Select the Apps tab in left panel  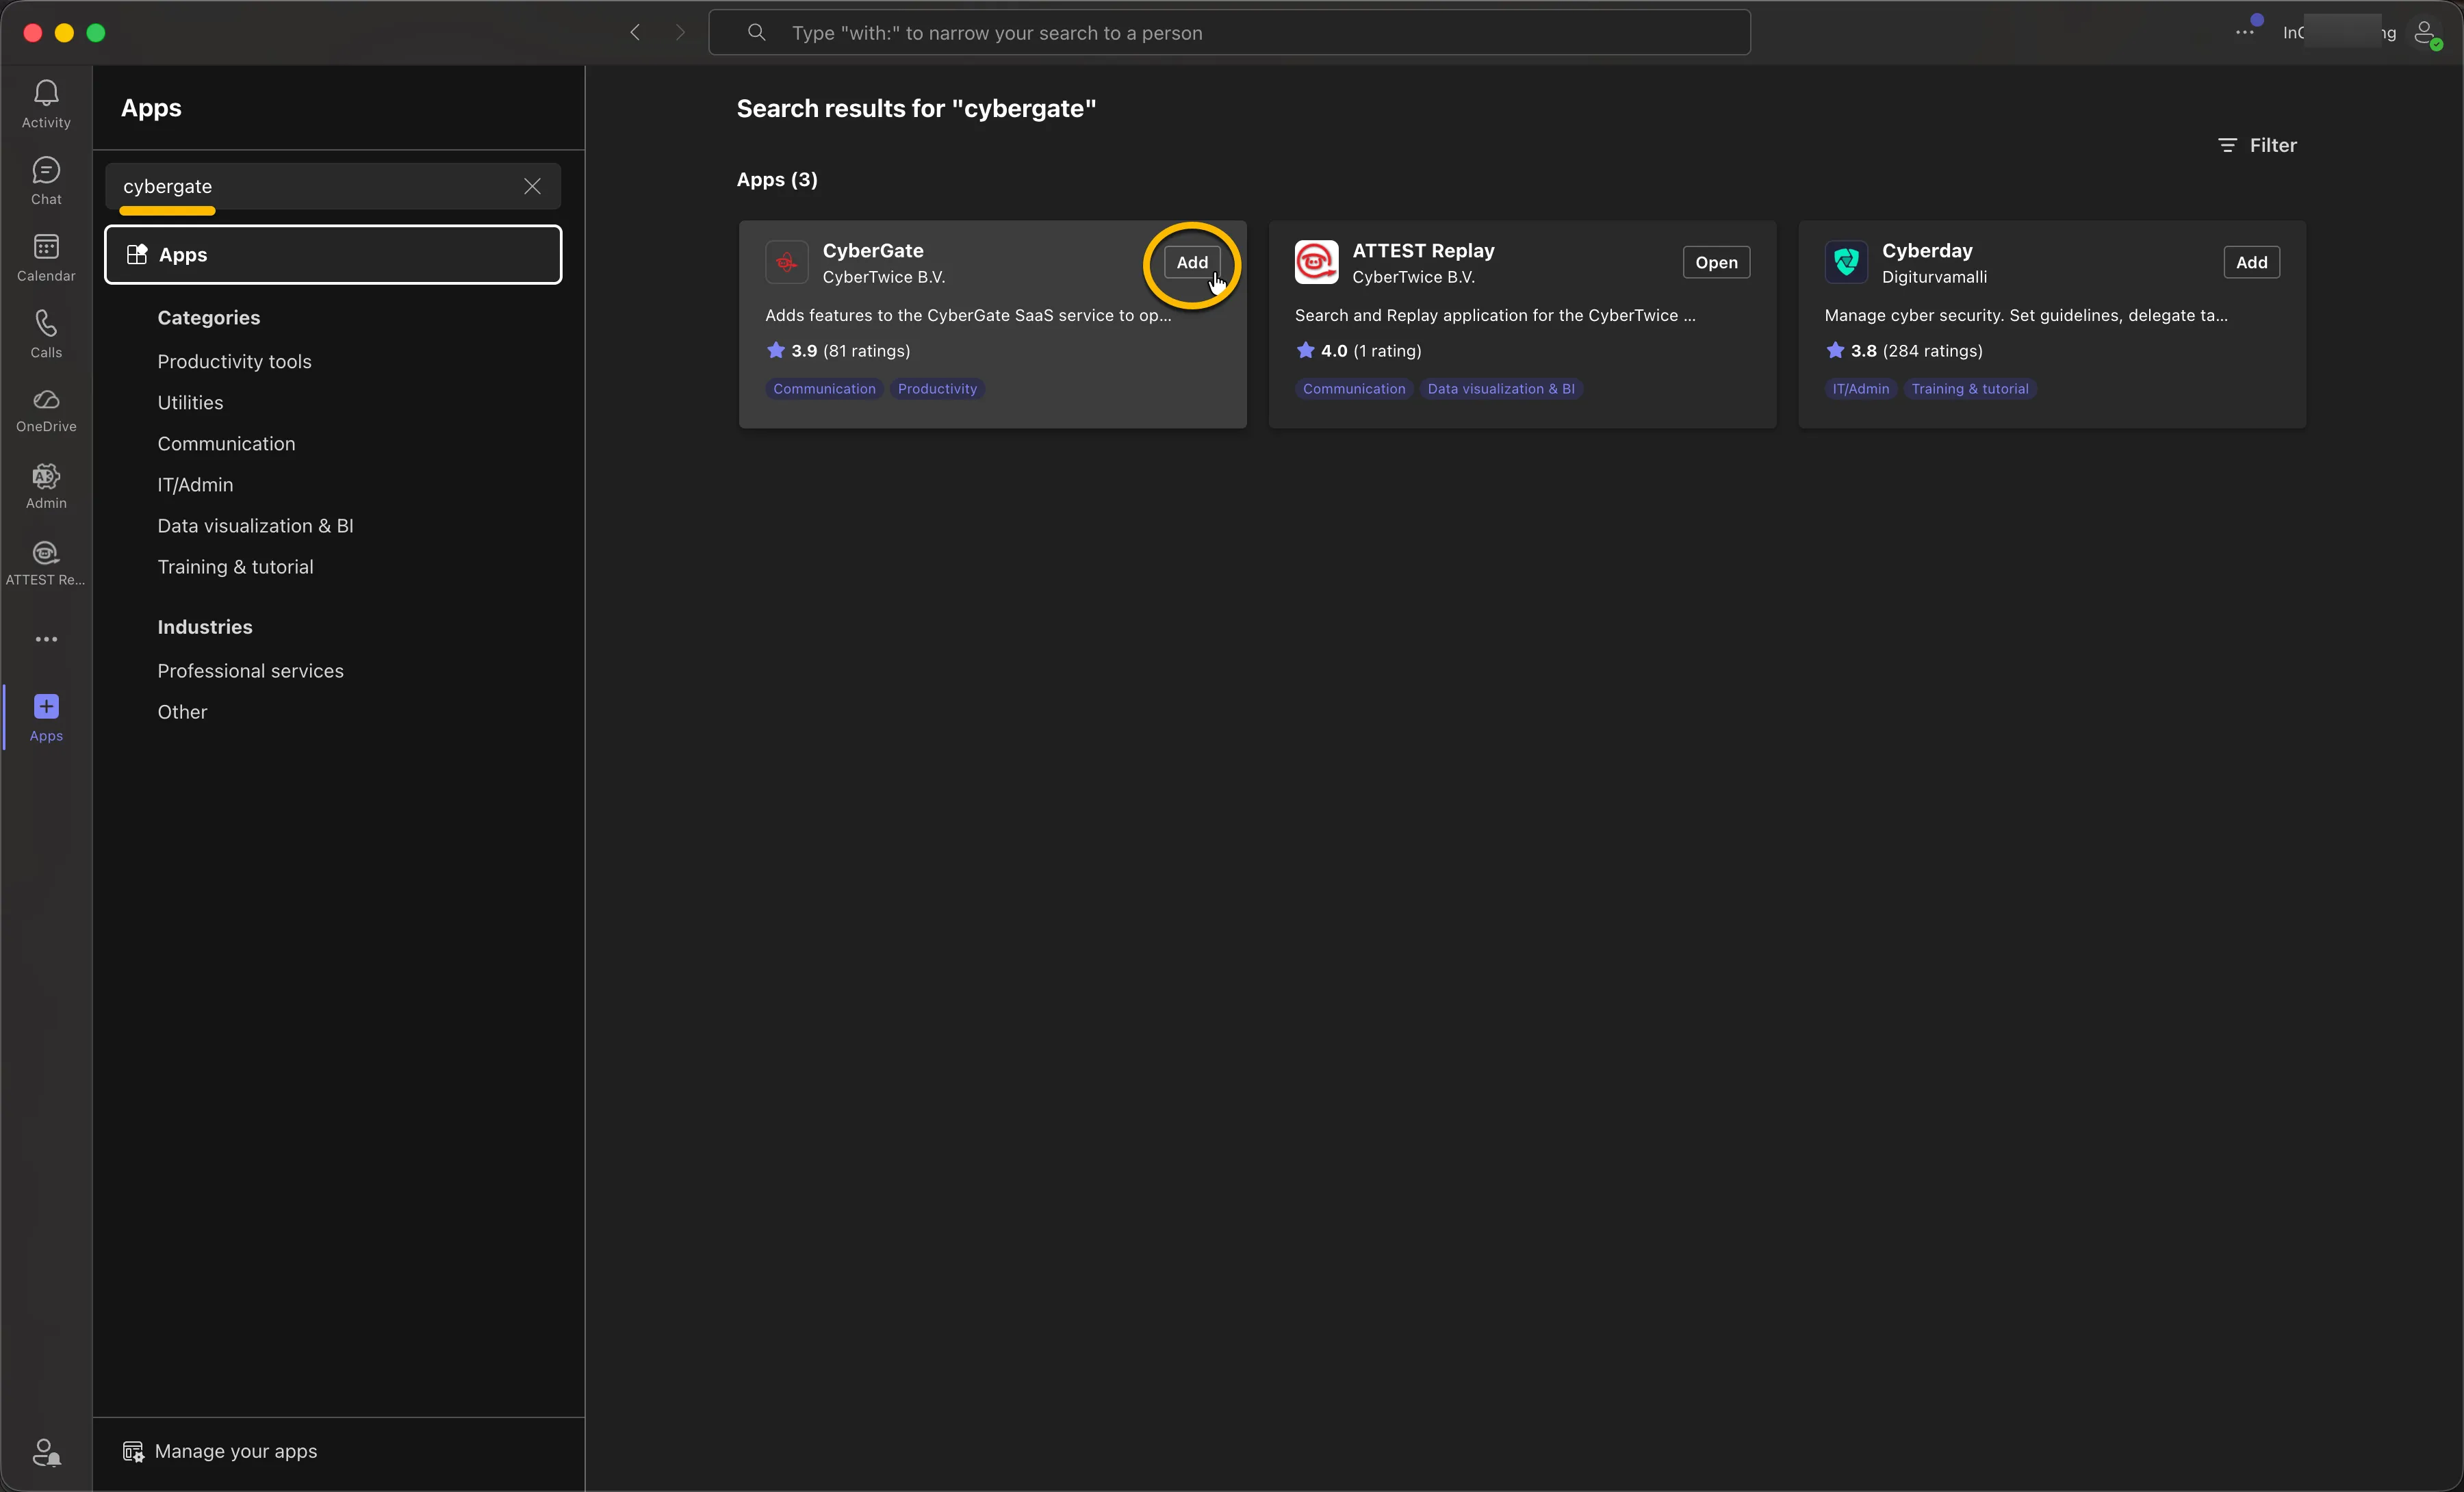coord(333,254)
